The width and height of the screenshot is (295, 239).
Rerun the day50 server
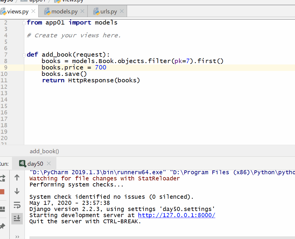coord(2,177)
